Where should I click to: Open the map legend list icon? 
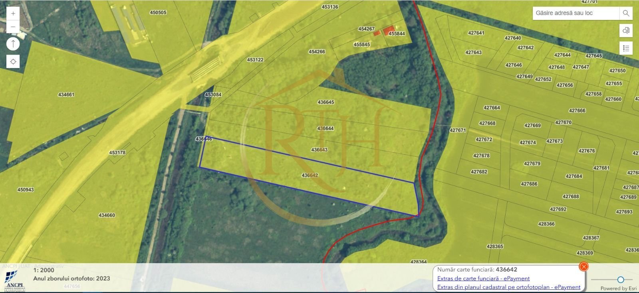pyautogui.click(x=626, y=48)
